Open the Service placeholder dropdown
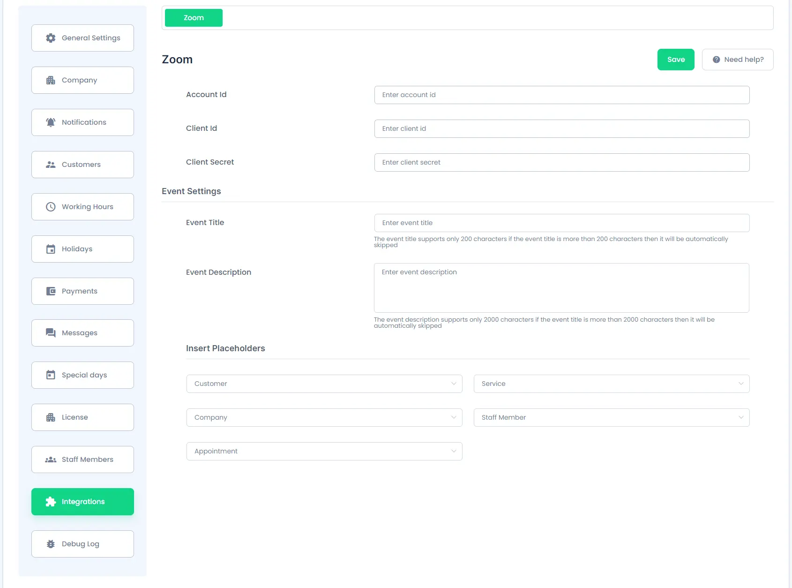Screen dimensions: 792x588 point(612,384)
